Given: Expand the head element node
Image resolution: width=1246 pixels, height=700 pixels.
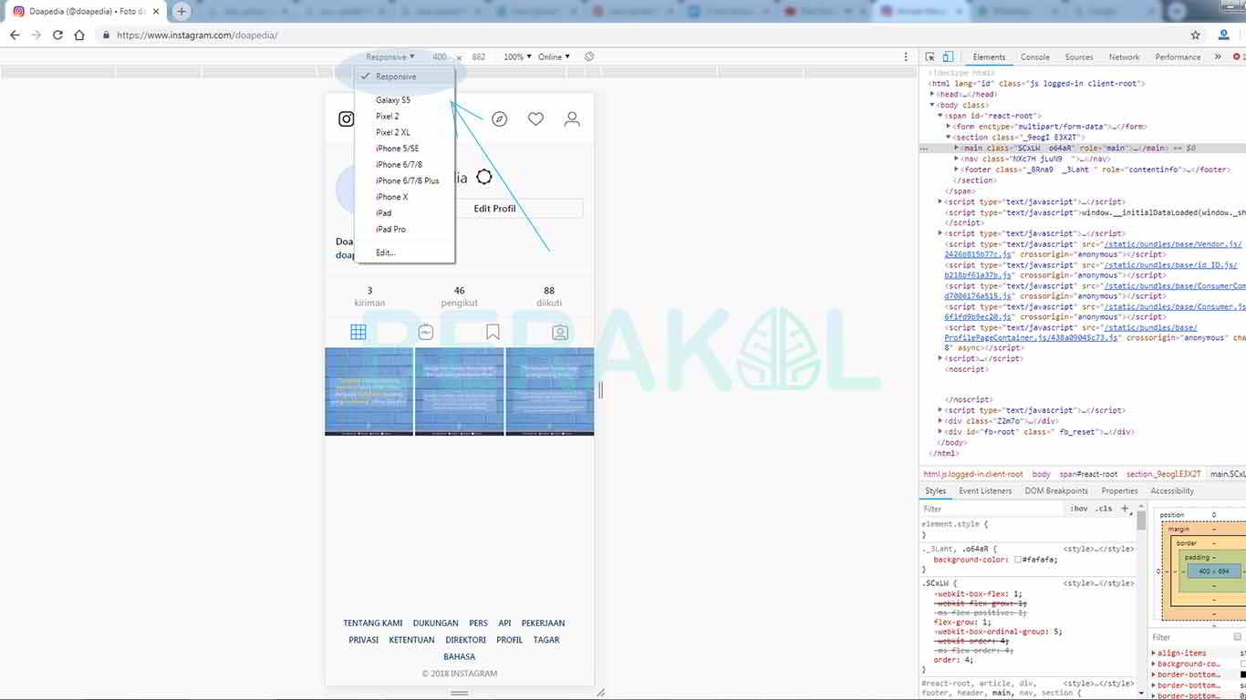Looking at the screenshot, I should [932, 94].
